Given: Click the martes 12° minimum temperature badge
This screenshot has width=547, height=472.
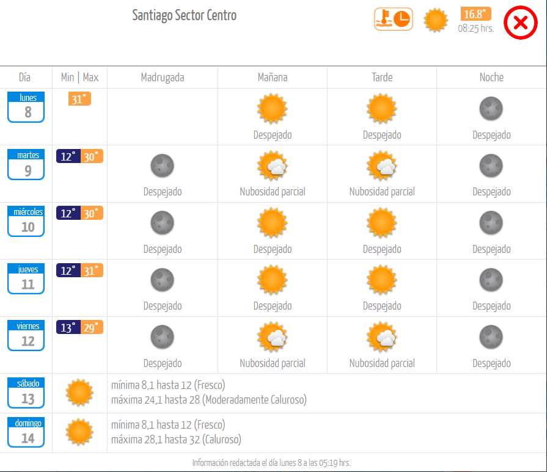Looking at the screenshot, I should pyautogui.click(x=68, y=156).
